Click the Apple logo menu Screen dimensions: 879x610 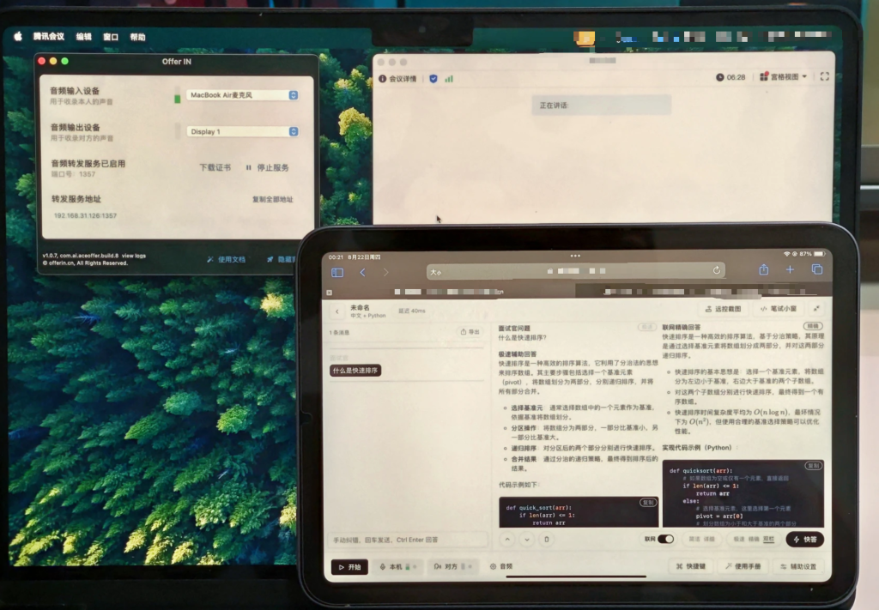pos(17,37)
